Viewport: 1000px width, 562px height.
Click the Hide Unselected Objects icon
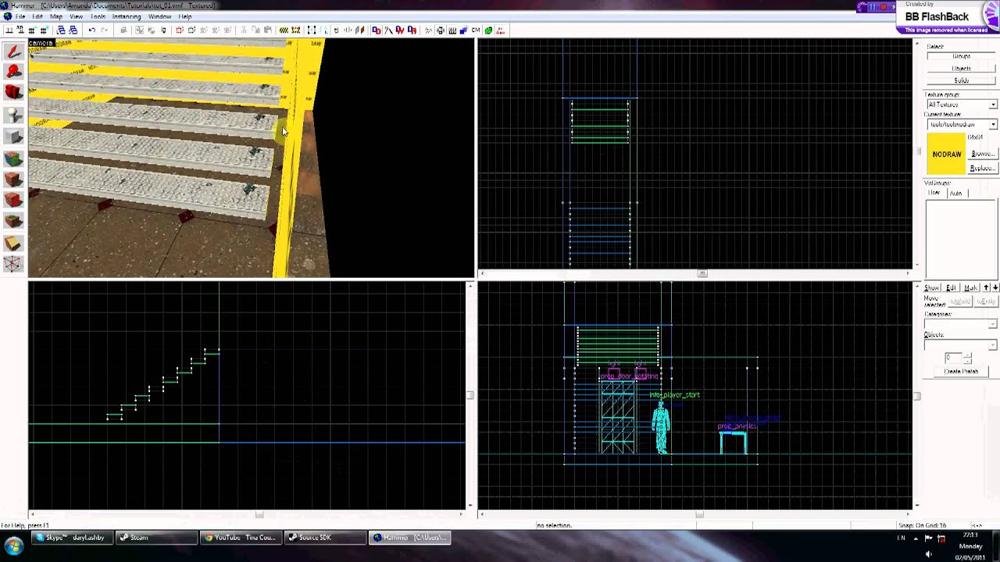pyautogui.click(x=191, y=30)
